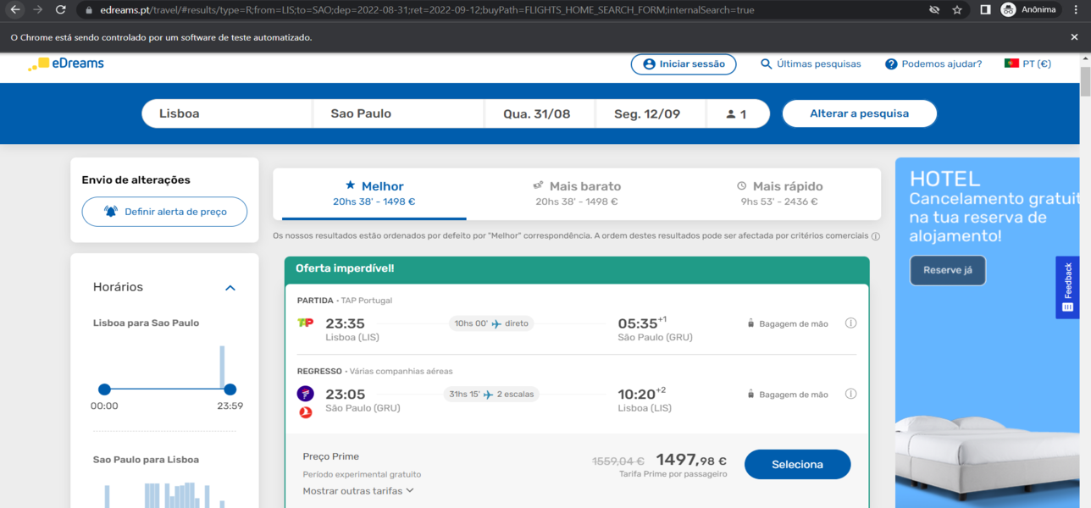Click the 23:59 end handle of time slider
Image resolution: width=1091 pixels, height=508 pixels.
[x=230, y=389]
